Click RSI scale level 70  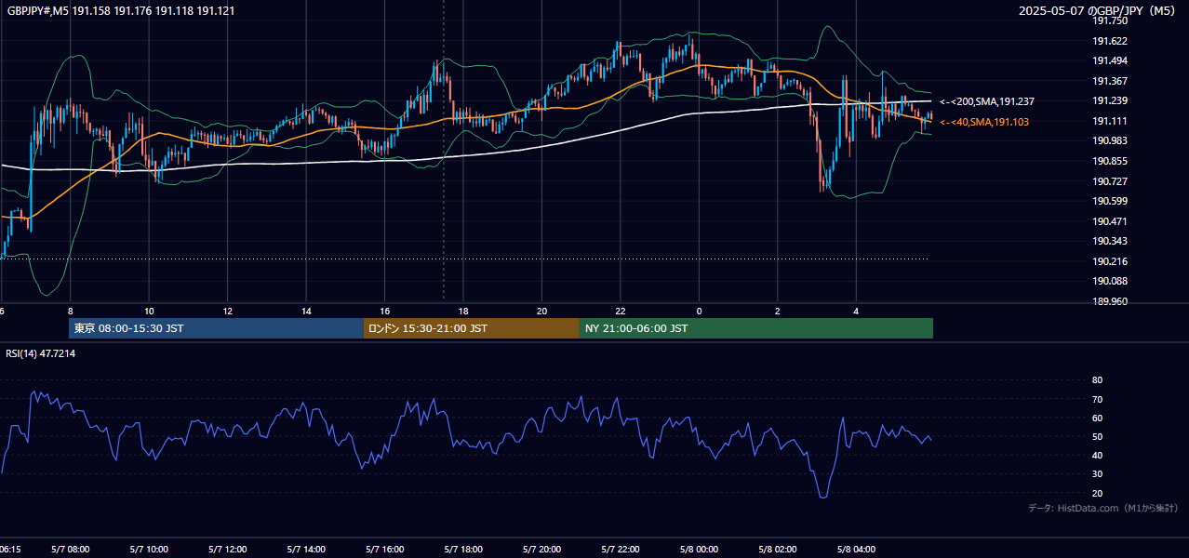coord(1097,399)
